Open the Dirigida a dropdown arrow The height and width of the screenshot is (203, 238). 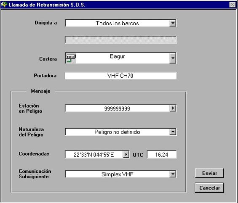pyautogui.click(x=173, y=24)
